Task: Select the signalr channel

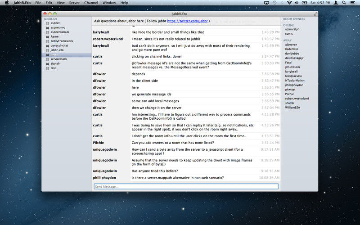Action: pyautogui.click(x=55, y=63)
